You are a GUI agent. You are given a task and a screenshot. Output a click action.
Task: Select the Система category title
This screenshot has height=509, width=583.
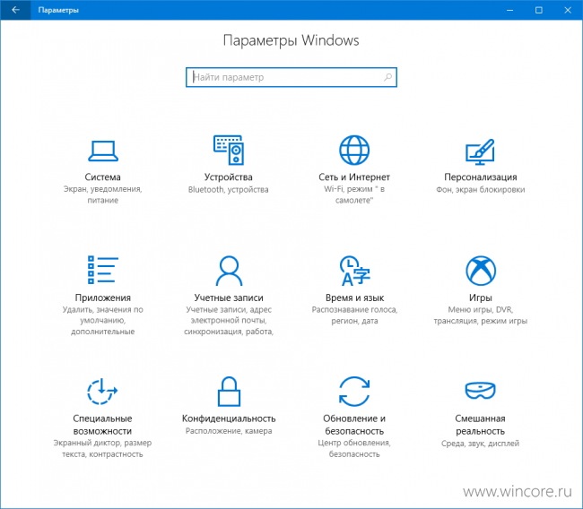102,177
